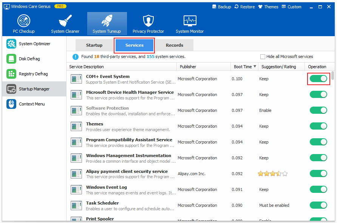
Task: Toggle the Task Scheduler service switch
Action: pos(318,205)
